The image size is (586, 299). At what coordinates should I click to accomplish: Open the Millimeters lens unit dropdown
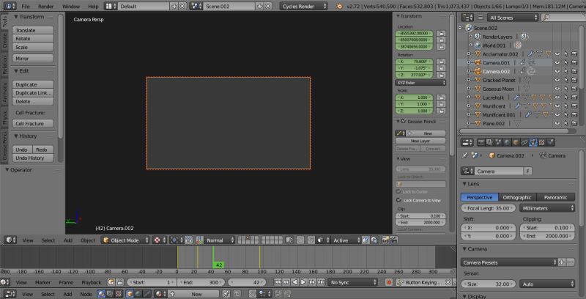pyautogui.click(x=547, y=208)
